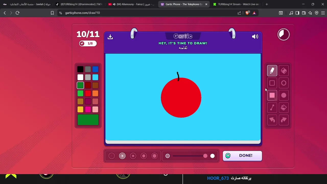Screen dimensions: 327x184
Task: Pick the orange color swatch
Action: (95, 93)
